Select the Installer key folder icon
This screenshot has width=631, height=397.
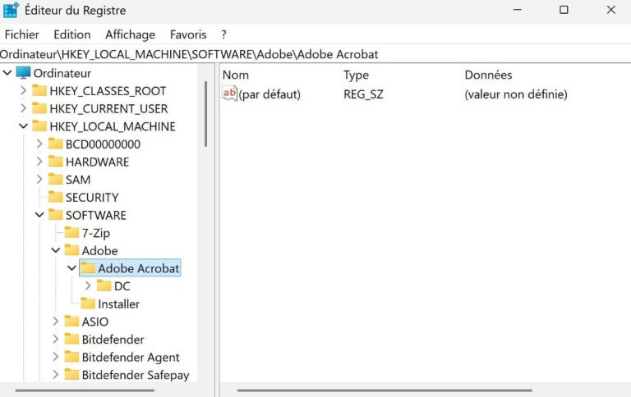pos(88,303)
